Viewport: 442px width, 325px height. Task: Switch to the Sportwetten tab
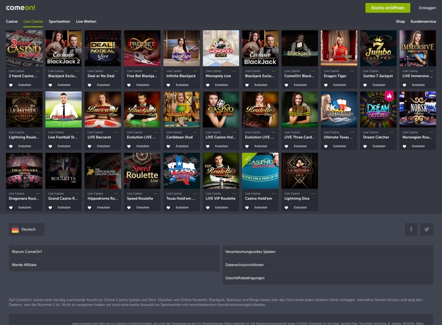[59, 21]
